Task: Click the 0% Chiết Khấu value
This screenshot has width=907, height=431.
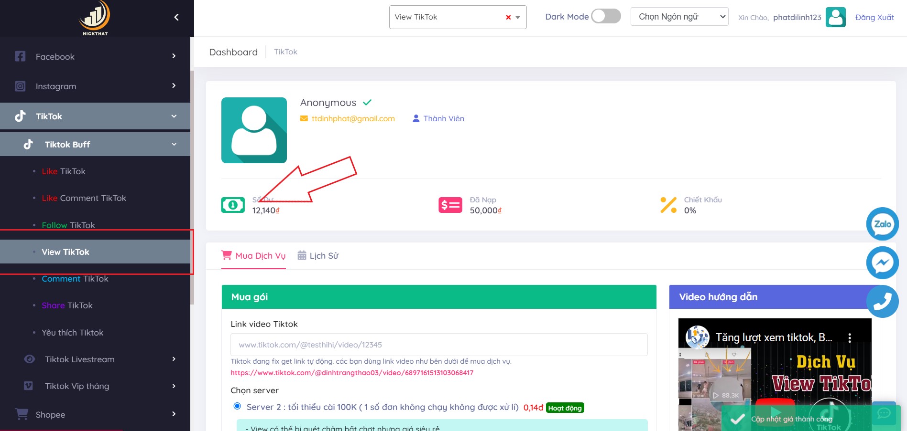Action: tap(690, 210)
